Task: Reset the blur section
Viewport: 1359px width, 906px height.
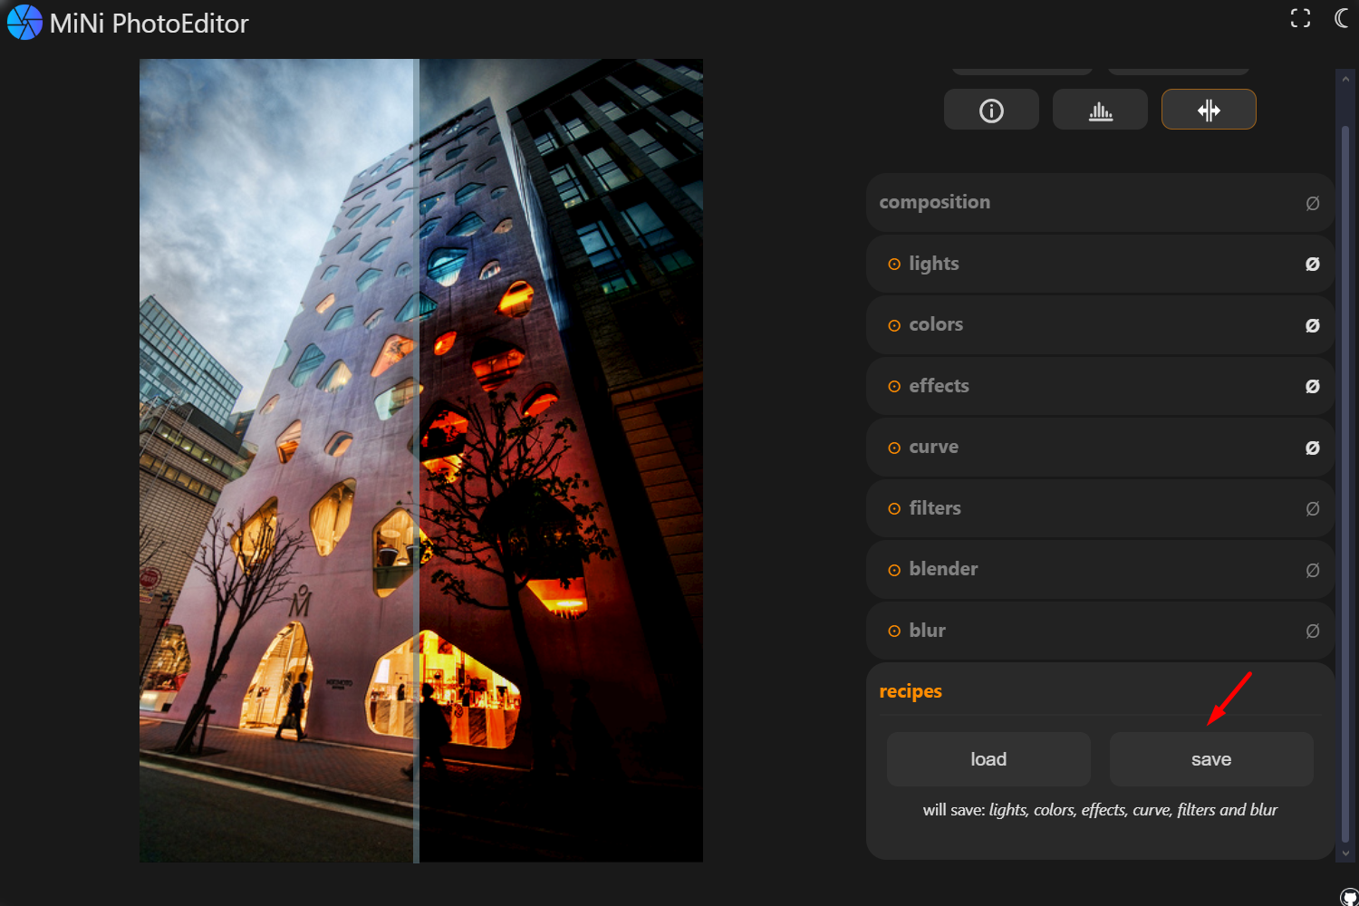Action: point(1312,631)
